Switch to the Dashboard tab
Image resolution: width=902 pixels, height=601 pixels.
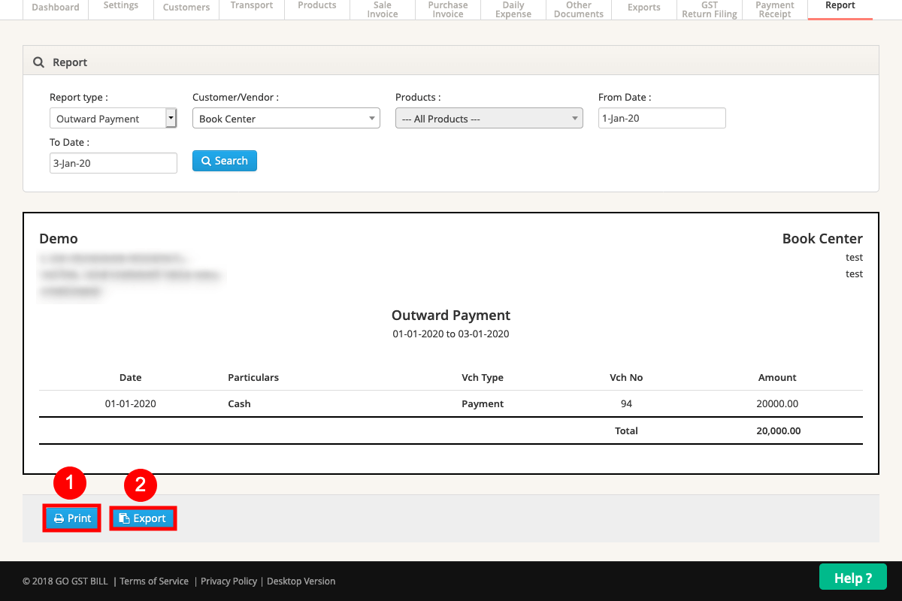(x=56, y=8)
